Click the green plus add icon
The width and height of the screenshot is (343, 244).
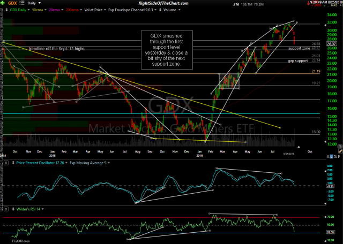(3, 3)
